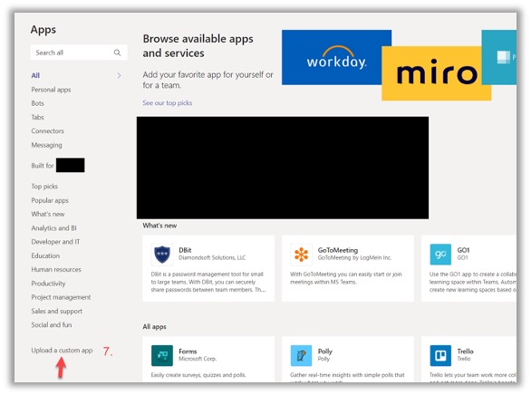Click the search magnifier icon
Viewport: 531px width, 395px height.
pos(117,53)
